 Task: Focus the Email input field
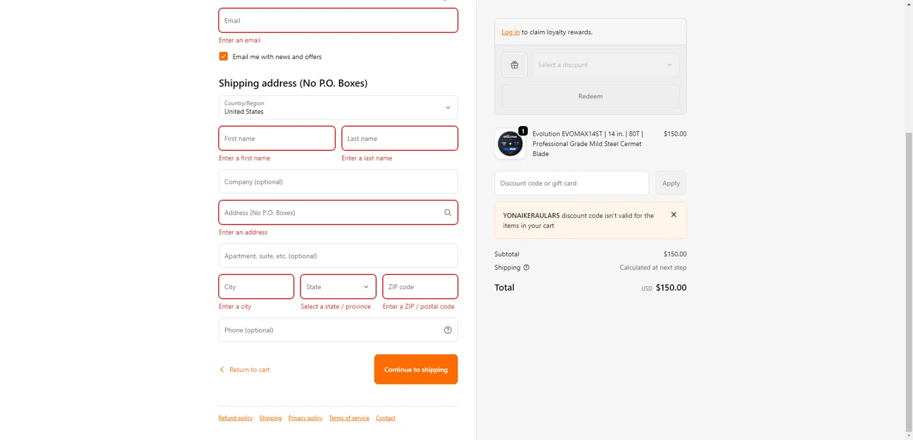point(338,21)
